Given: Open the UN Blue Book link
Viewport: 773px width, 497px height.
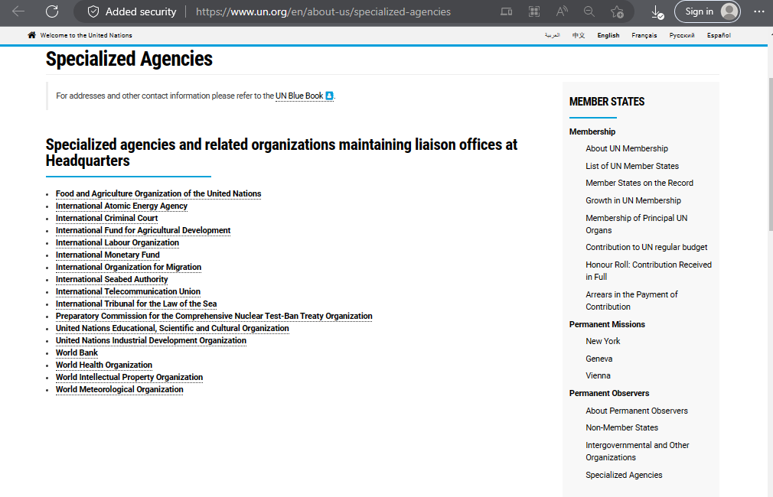Looking at the screenshot, I should (x=299, y=96).
